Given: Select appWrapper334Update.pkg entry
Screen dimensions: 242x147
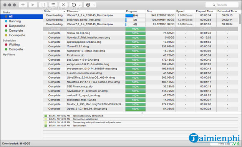Looking at the screenshot, I should [141, 42].
